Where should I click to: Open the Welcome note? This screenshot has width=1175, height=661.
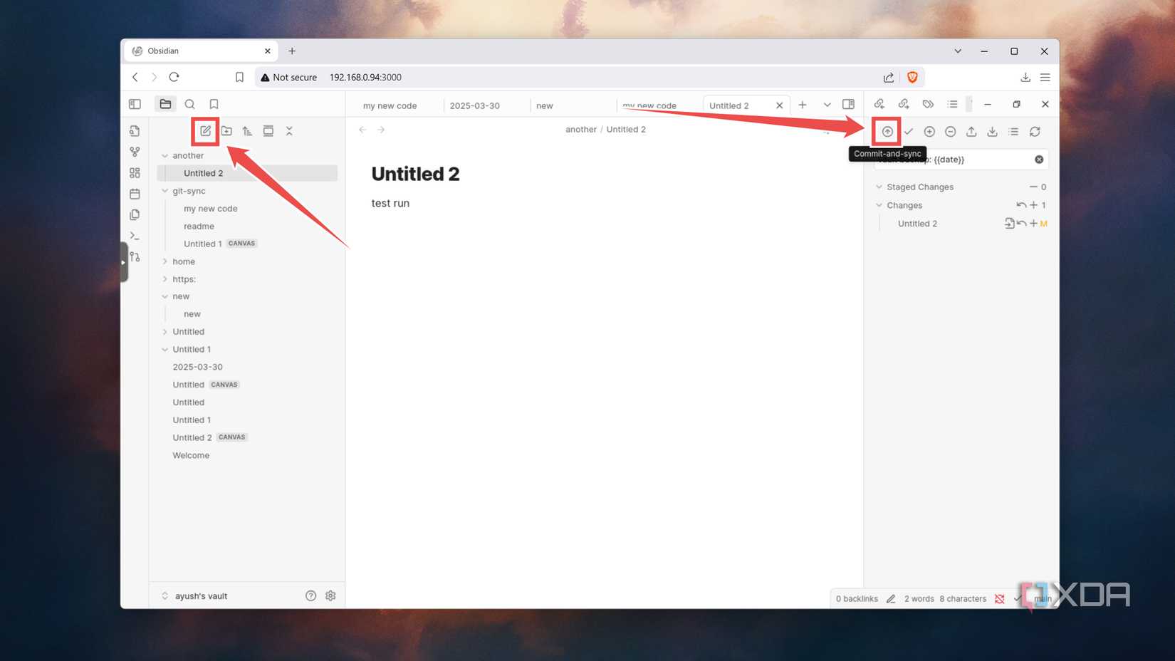tap(191, 455)
